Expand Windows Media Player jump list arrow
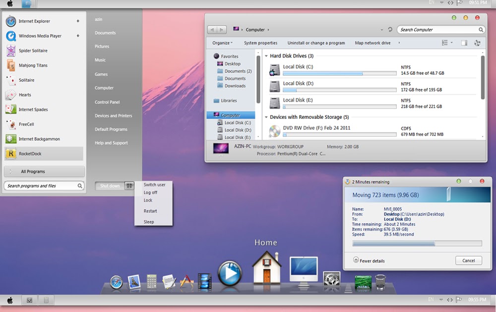The image size is (496, 312). point(78,36)
